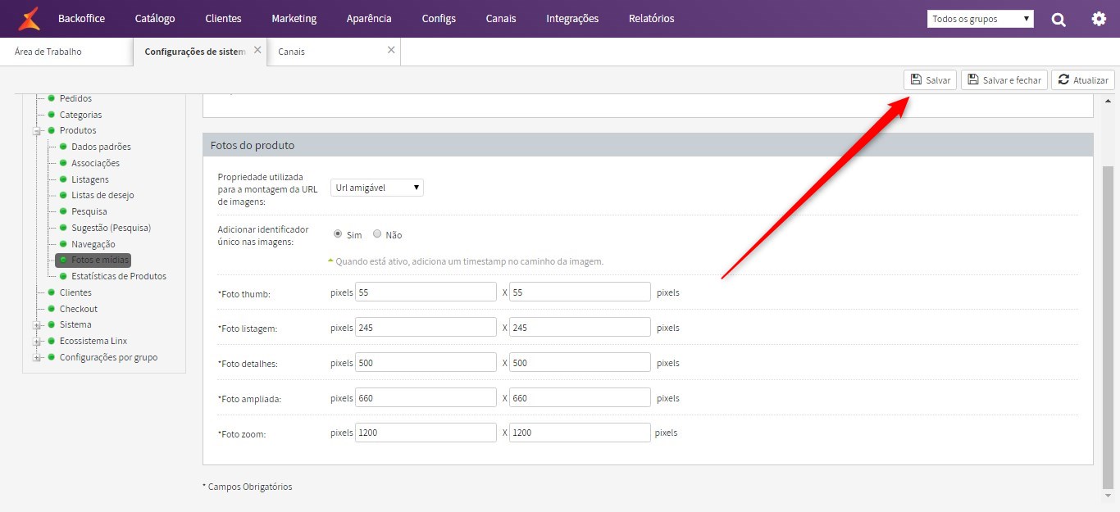Expand Configurações por grupo tree node
The height and width of the screenshot is (512, 1120).
pyautogui.click(x=37, y=357)
